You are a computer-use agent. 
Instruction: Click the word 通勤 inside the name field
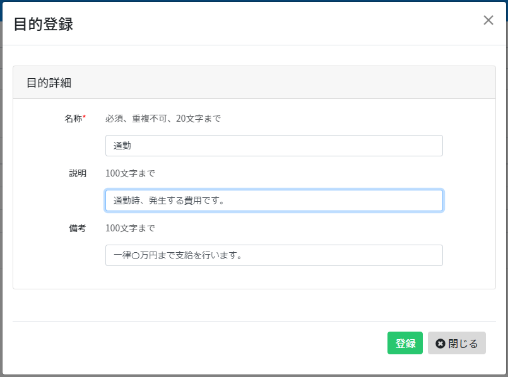[x=122, y=146]
